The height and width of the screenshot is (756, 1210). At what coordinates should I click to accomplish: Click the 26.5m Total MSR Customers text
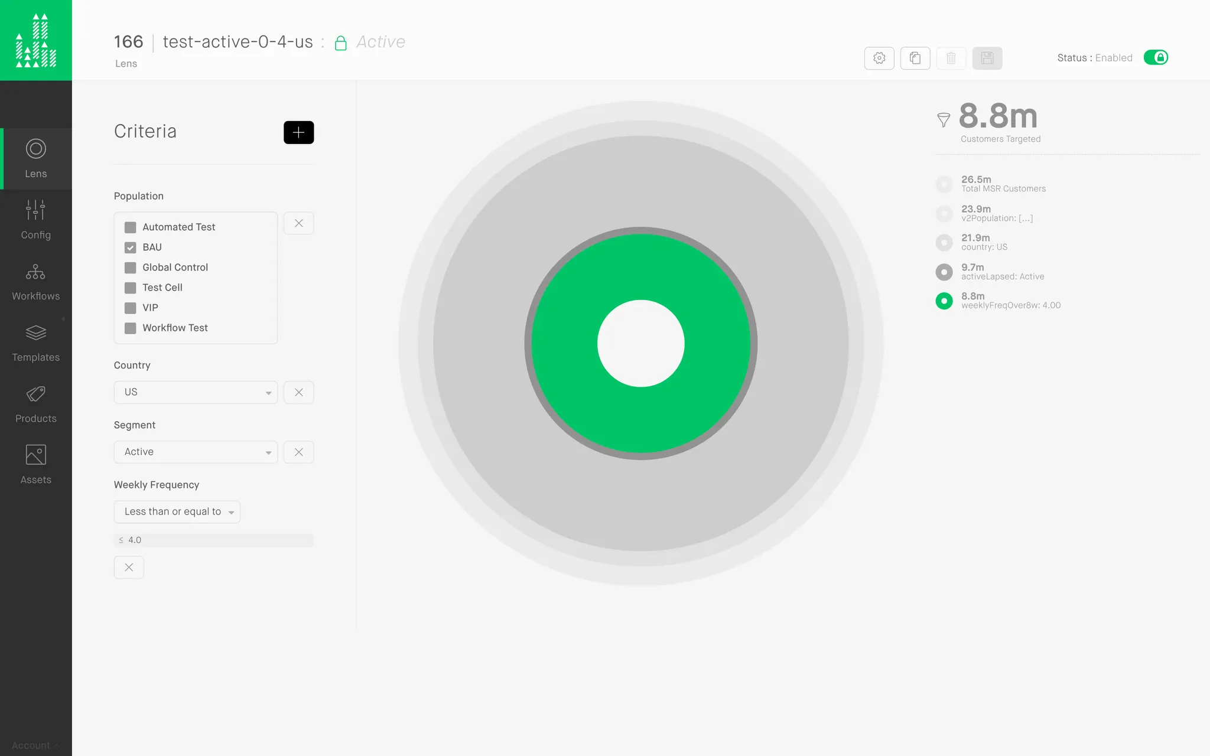coord(1003,184)
